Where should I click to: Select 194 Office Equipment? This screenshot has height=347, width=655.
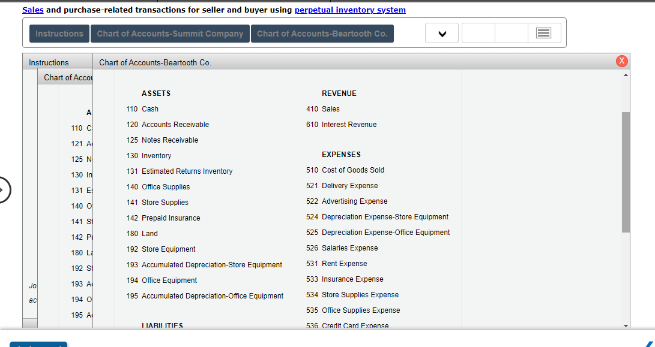(161, 280)
